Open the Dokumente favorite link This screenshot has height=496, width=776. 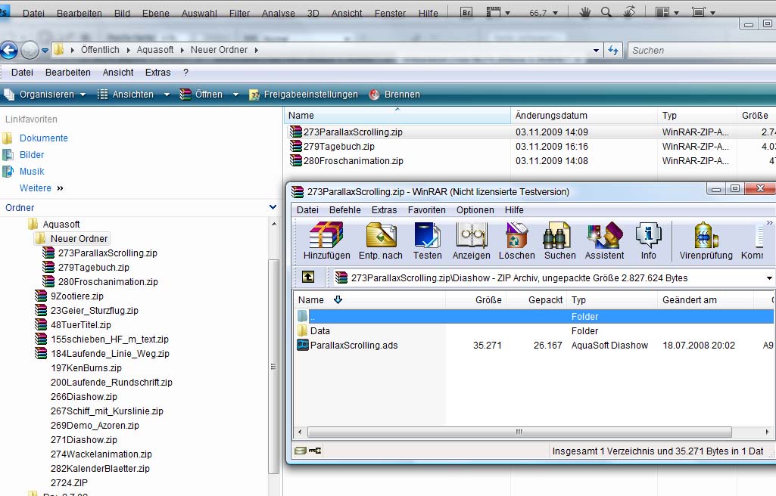click(x=44, y=138)
